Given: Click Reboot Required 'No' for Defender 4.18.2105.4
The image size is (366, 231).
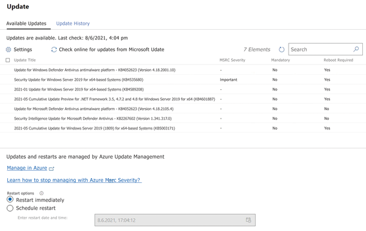Looking at the screenshot, I should 326,109.
